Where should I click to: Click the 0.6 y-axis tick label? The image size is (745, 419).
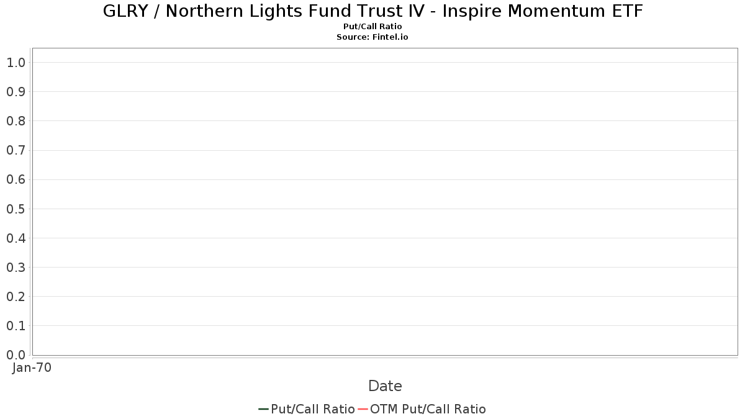point(16,179)
